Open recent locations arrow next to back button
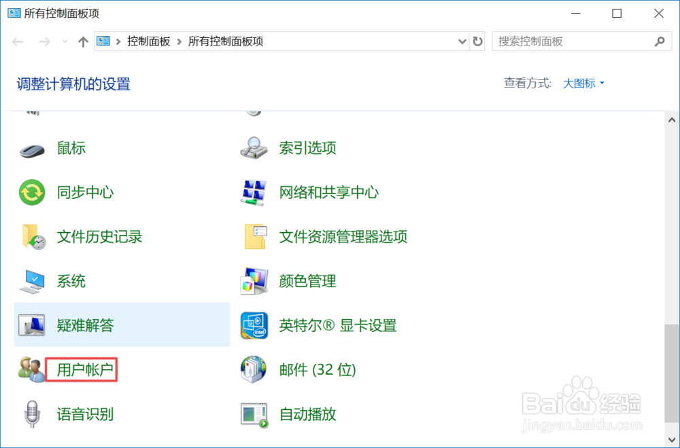This screenshot has height=448, width=680. (x=65, y=41)
